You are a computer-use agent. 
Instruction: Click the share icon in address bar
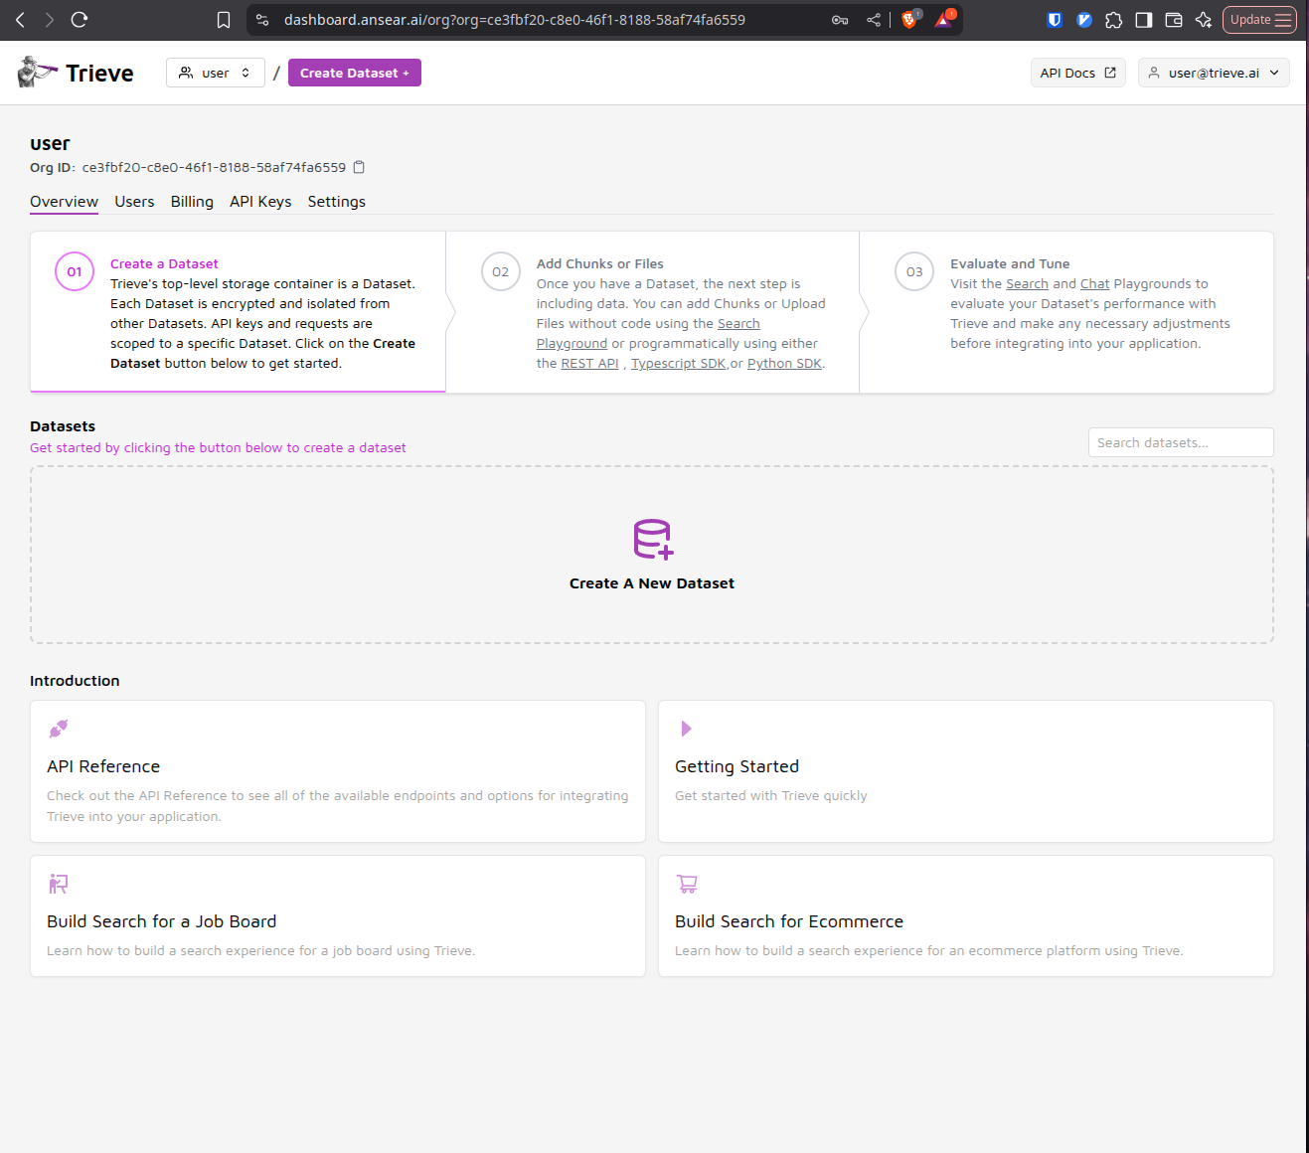tap(874, 20)
